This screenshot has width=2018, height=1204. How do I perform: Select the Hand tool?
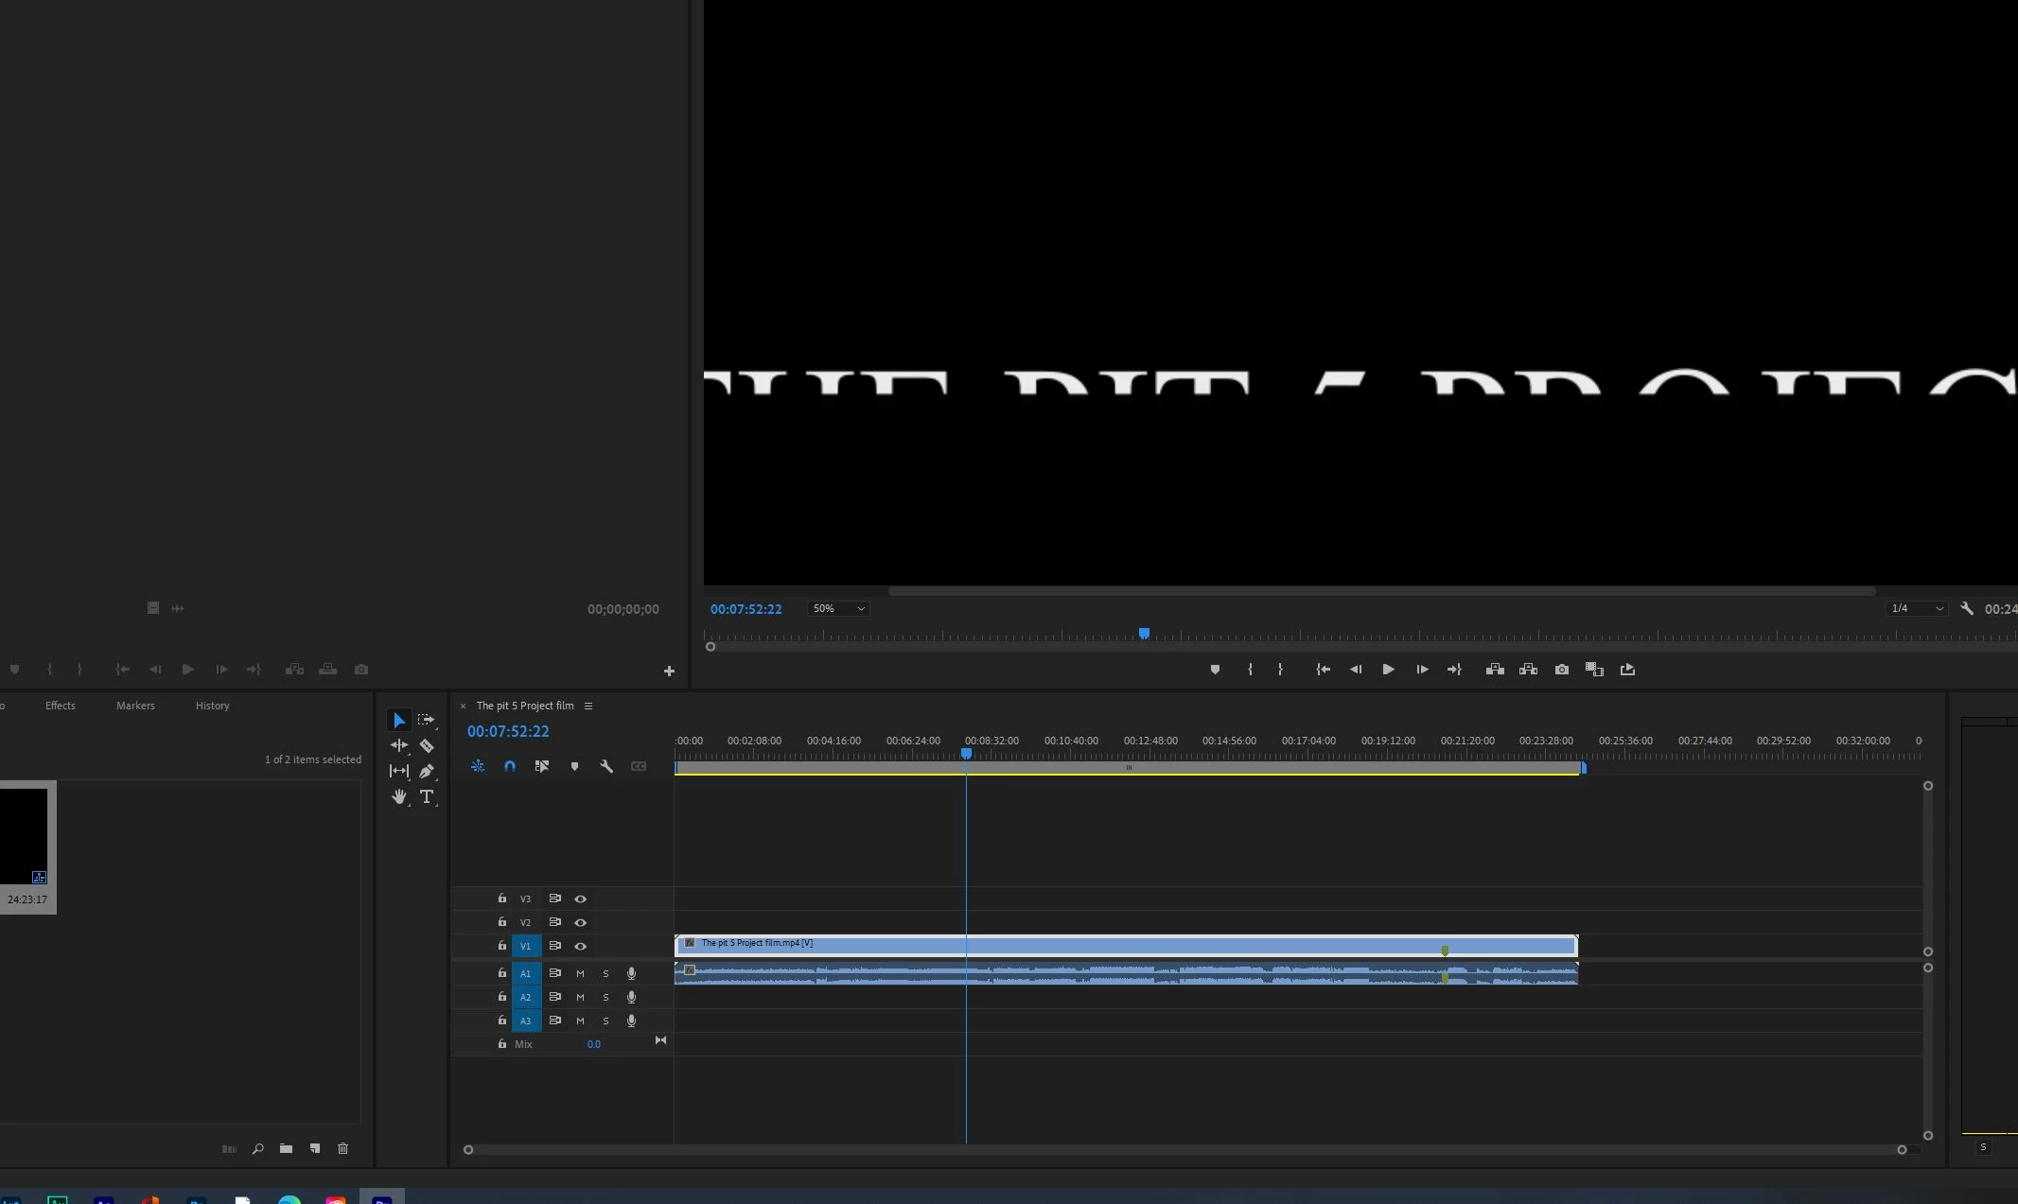(399, 797)
